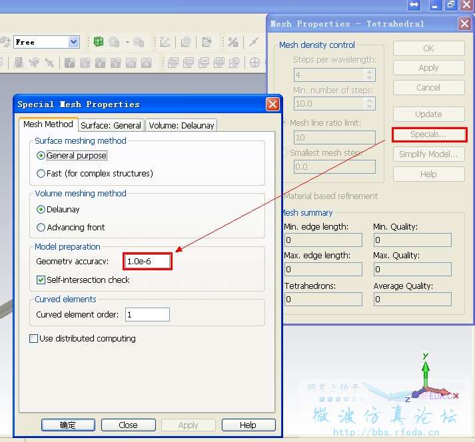475x442 pixels.
Task: Close the Mesh Properties - Tetrahedral window
Action: click(464, 23)
